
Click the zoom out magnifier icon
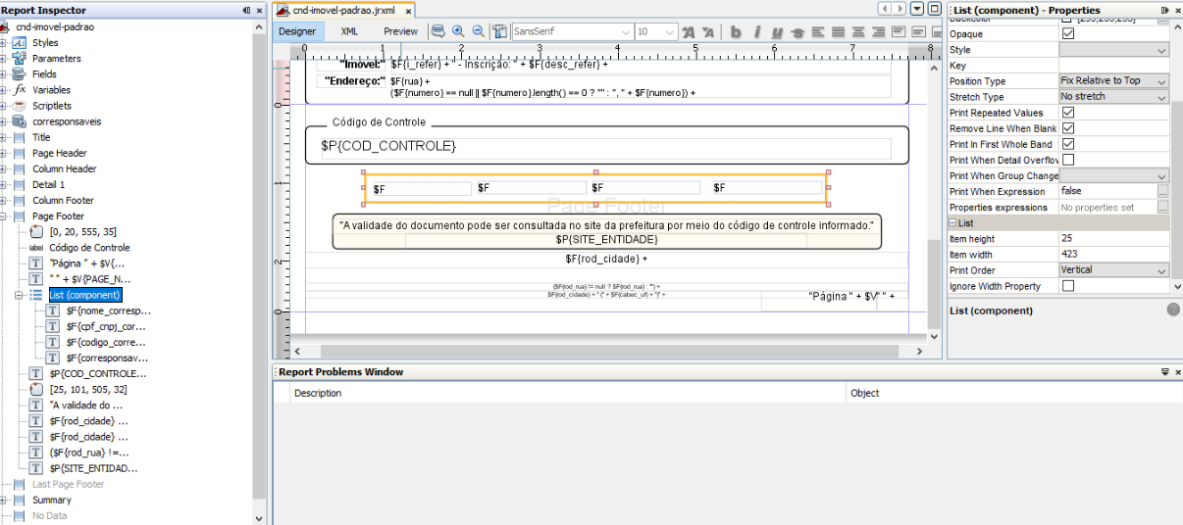478,31
